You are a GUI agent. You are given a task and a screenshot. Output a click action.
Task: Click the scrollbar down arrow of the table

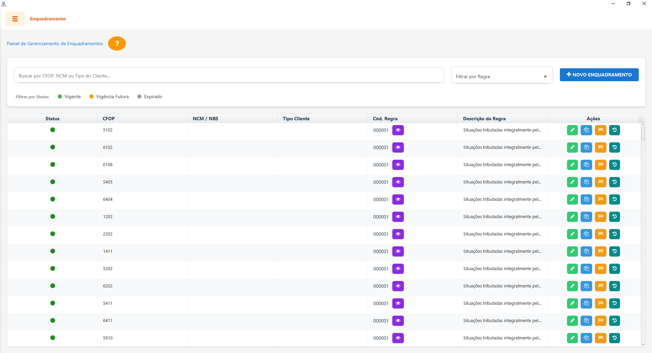(643, 344)
